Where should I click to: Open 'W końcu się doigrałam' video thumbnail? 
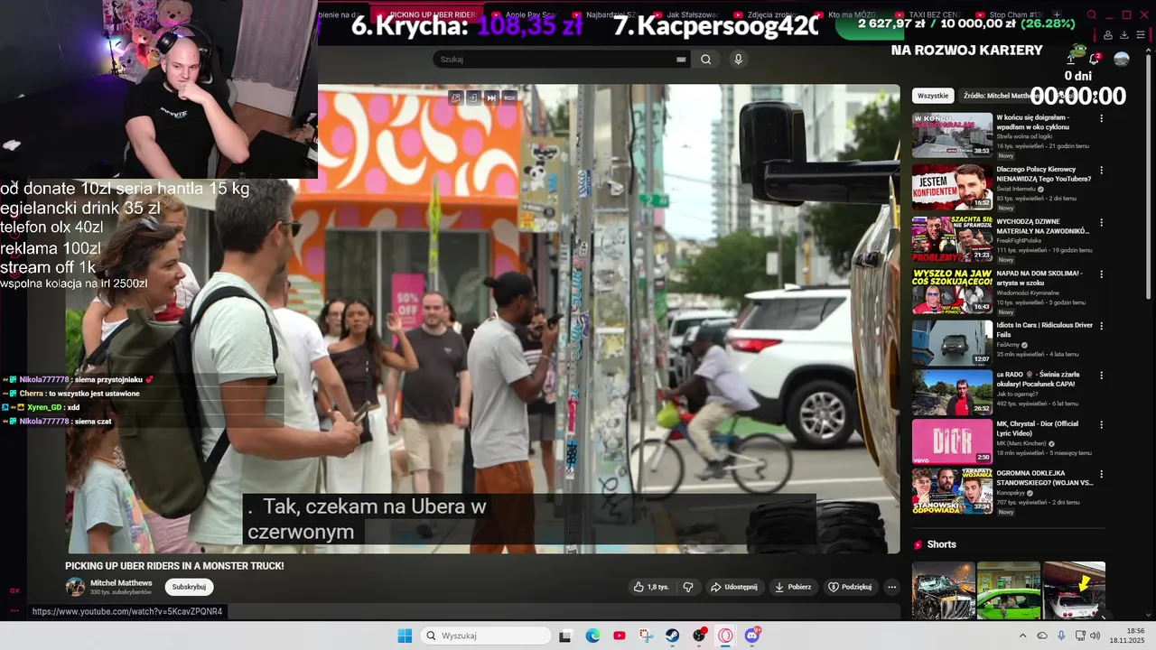(952, 135)
